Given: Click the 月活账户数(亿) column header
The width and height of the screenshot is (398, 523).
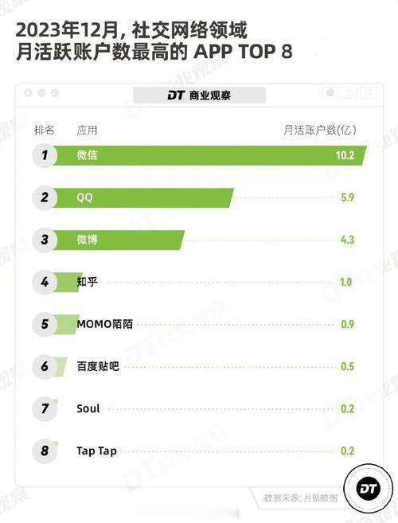Looking at the screenshot, I should [320, 130].
